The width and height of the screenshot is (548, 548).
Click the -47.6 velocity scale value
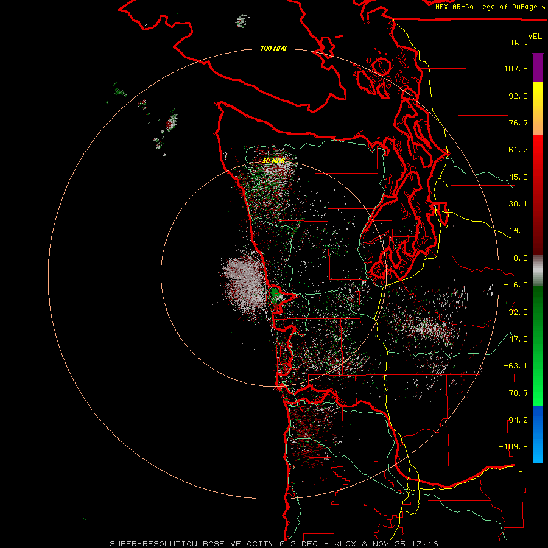[x=516, y=339]
